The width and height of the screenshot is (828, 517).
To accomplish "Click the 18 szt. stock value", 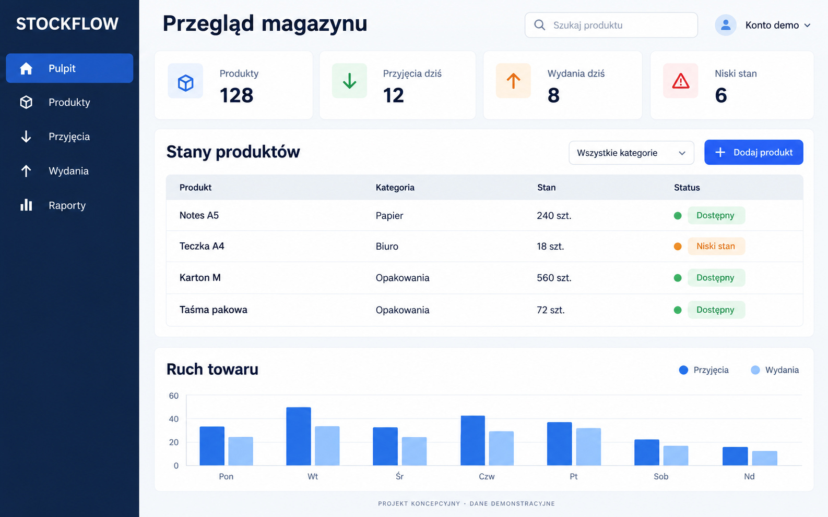I will [x=550, y=247].
